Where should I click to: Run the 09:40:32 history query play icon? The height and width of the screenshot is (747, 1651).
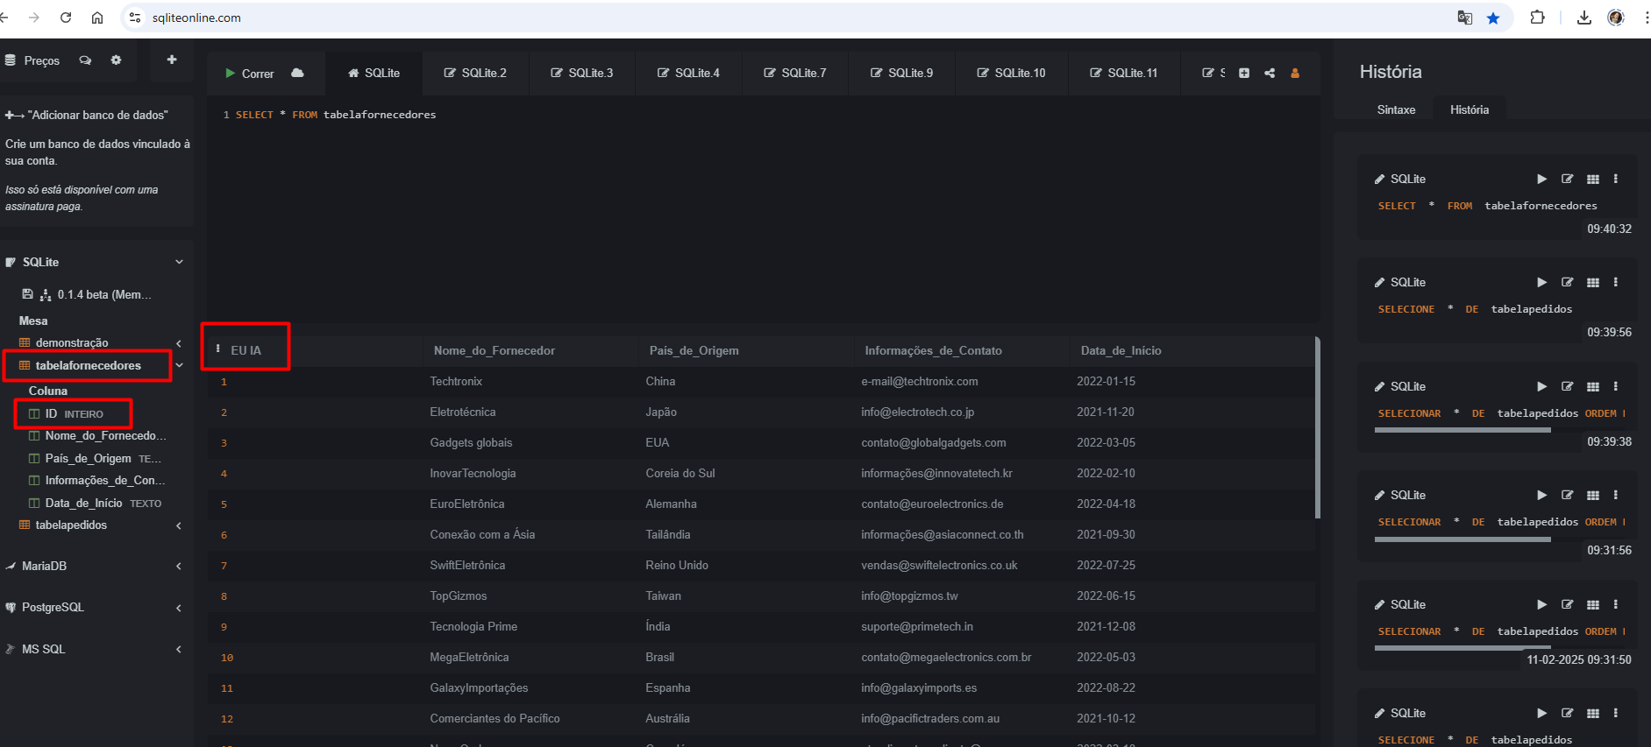(x=1541, y=179)
